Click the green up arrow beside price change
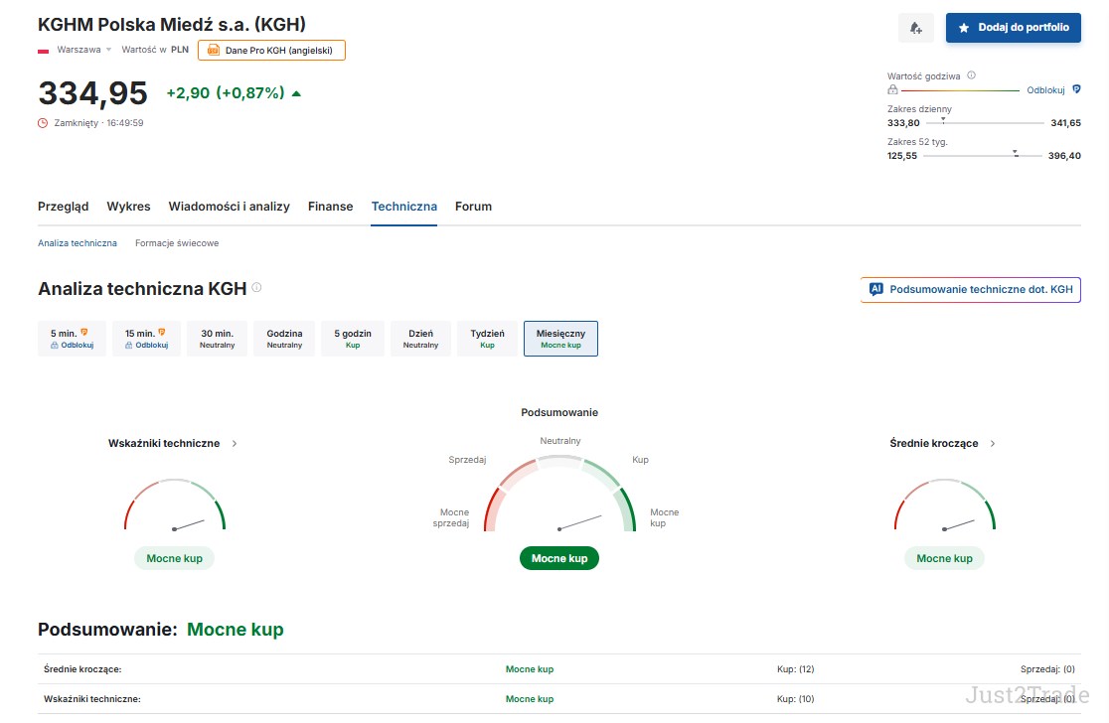The width and height of the screenshot is (1109, 723). tap(296, 93)
